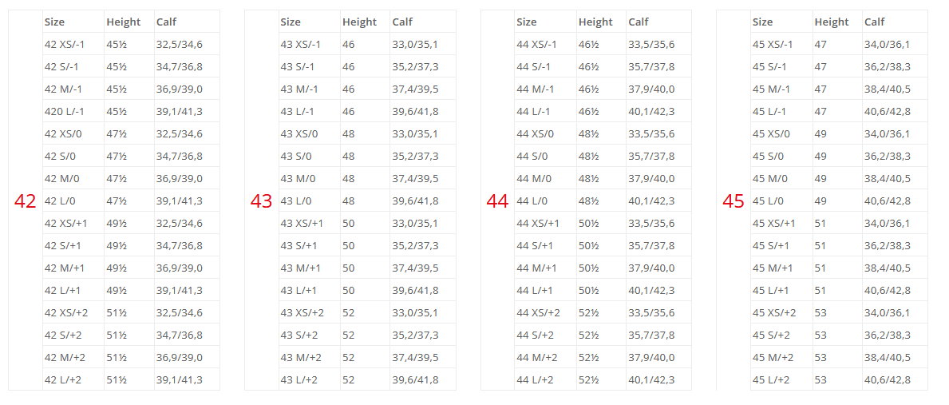The image size is (949, 405).
Task: Click the red 43 size label
Action: point(262,201)
